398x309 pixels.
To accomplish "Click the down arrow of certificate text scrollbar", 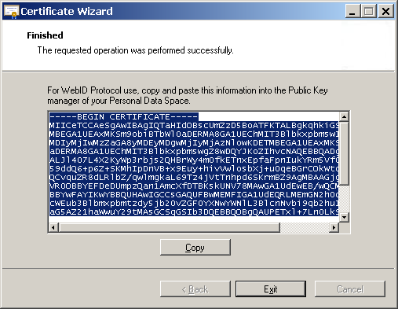I will 344,217.
